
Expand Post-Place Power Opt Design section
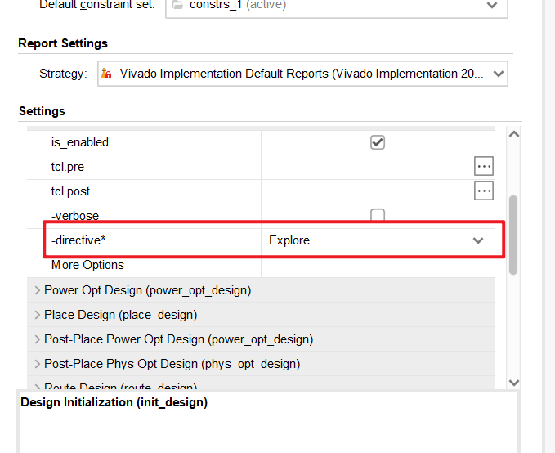tap(37, 339)
